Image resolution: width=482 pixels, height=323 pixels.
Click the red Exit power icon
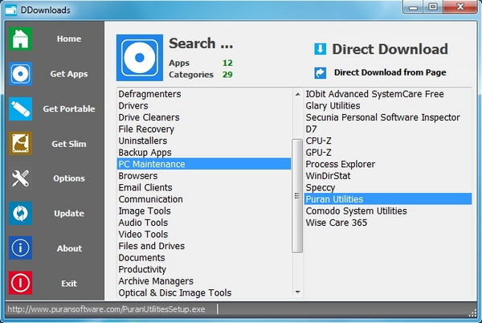coord(20,283)
